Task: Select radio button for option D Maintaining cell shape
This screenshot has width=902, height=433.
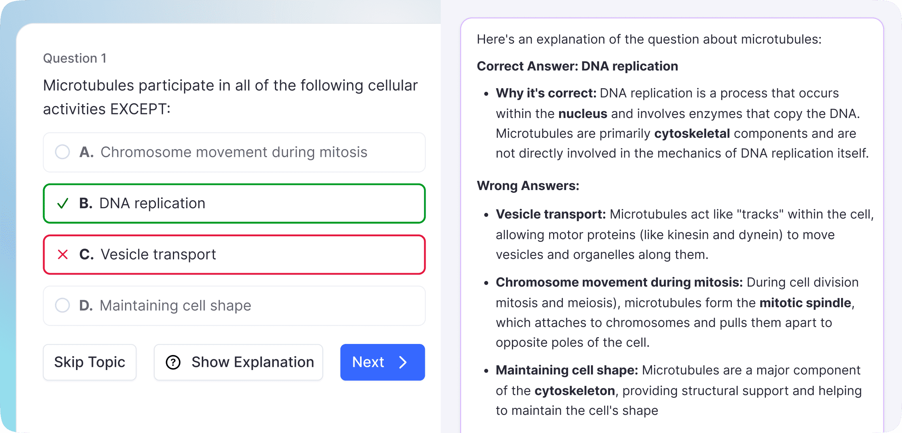Action: (62, 306)
